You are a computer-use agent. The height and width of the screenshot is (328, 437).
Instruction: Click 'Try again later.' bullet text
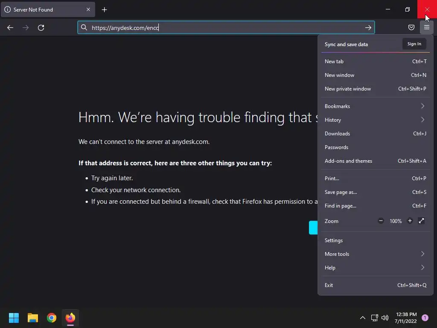pyautogui.click(x=112, y=178)
